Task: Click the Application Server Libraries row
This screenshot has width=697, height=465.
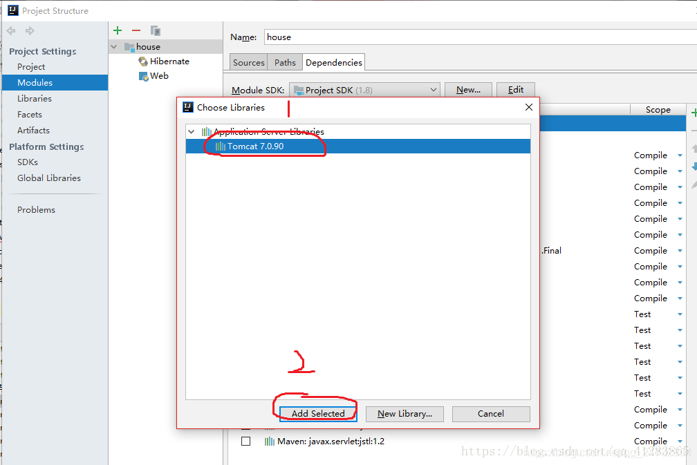Action: (358, 131)
